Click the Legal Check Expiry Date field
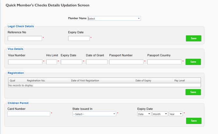This screenshot has height=134, width=218. pos(79,38)
